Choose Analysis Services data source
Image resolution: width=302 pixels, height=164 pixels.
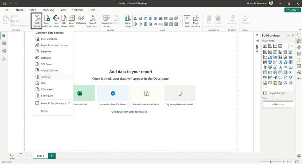pyautogui.click(x=53, y=70)
